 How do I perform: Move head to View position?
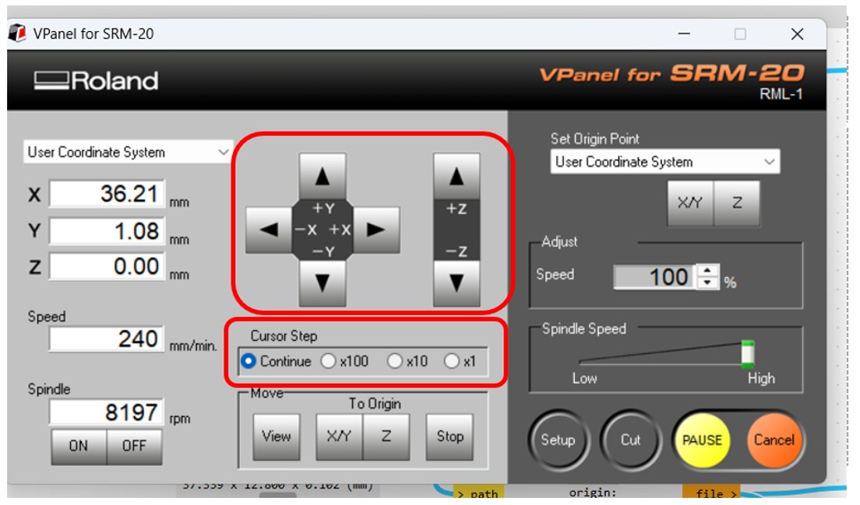click(277, 437)
